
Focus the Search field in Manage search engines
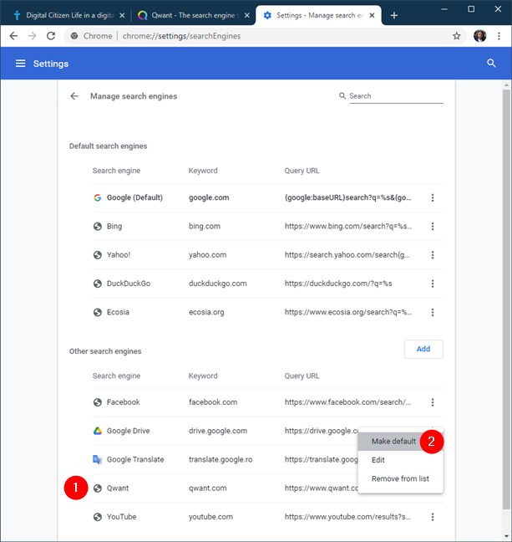pyautogui.click(x=396, y=96)
